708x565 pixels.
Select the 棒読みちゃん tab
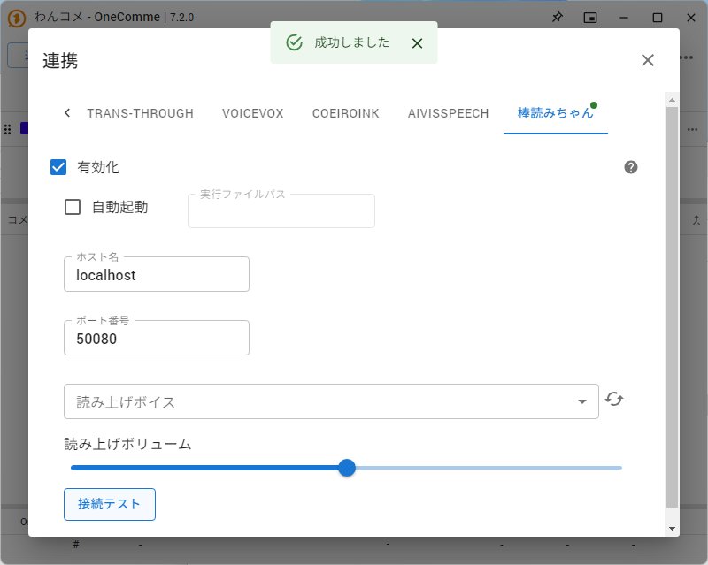click(556, 113)
